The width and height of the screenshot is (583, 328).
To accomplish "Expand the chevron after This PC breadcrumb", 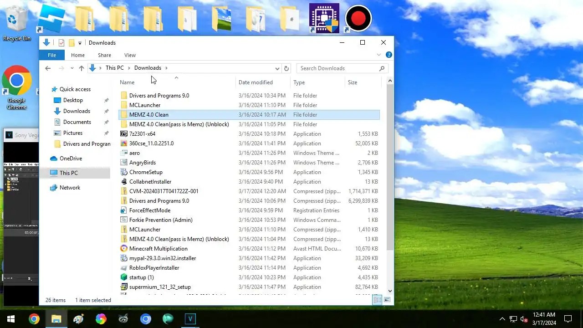I will click(x=129, y=68).
